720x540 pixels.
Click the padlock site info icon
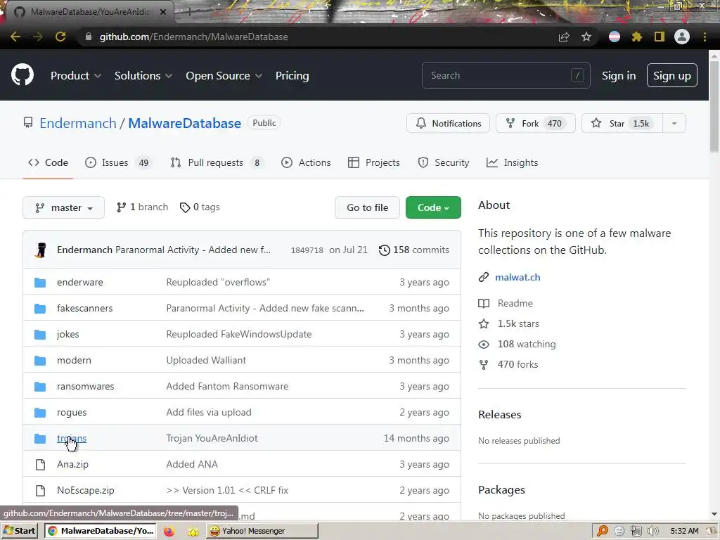(89, 37)
